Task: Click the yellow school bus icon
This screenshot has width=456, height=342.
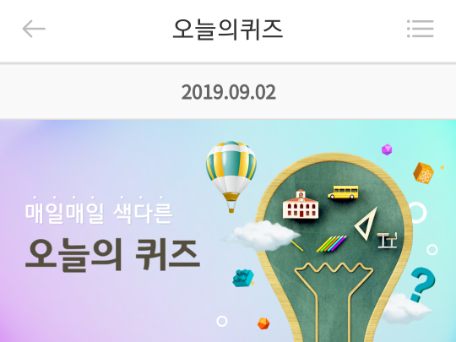Action: pyautogui.click(x=343, y=193)
